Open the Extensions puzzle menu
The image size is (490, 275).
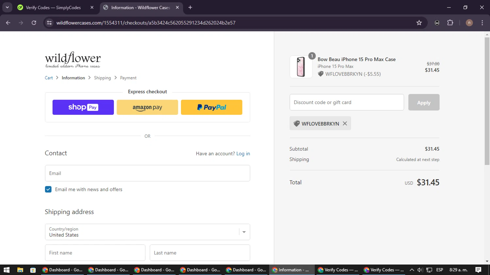[450, 23]
